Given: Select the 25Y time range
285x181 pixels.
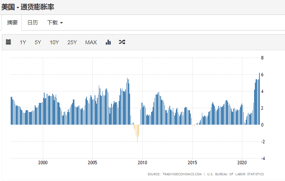Looking at the screenshot, I should (x=72, y=42).
